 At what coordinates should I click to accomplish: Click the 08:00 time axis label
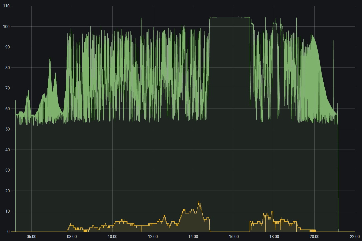pos(72,237)
